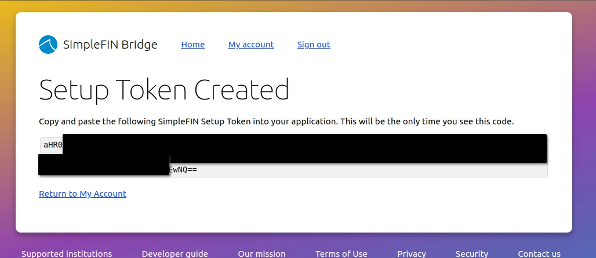Image resolution: width=596 pixels, height=258 pixels.
Task: Visit the Security page from the footer
Action: (x=471, y=253)
